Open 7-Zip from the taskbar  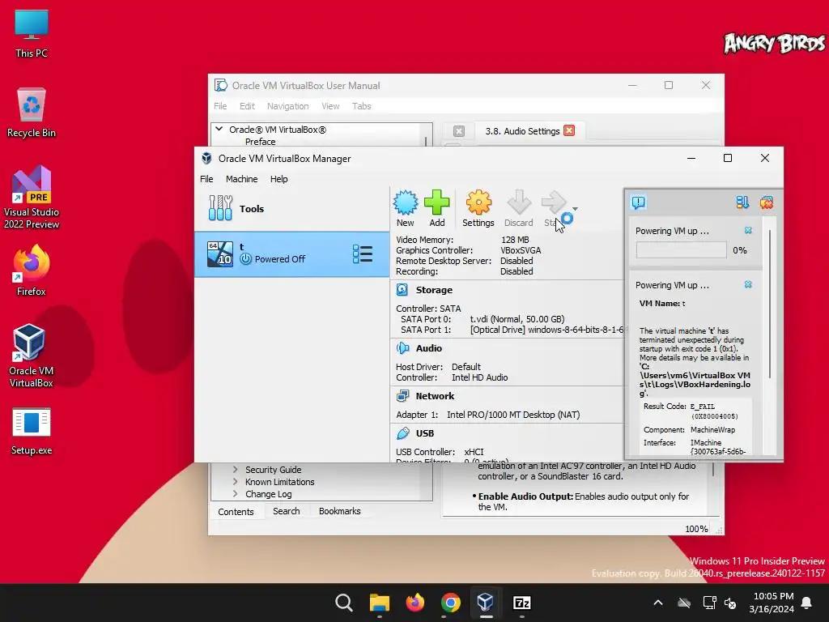coord(522,603)
